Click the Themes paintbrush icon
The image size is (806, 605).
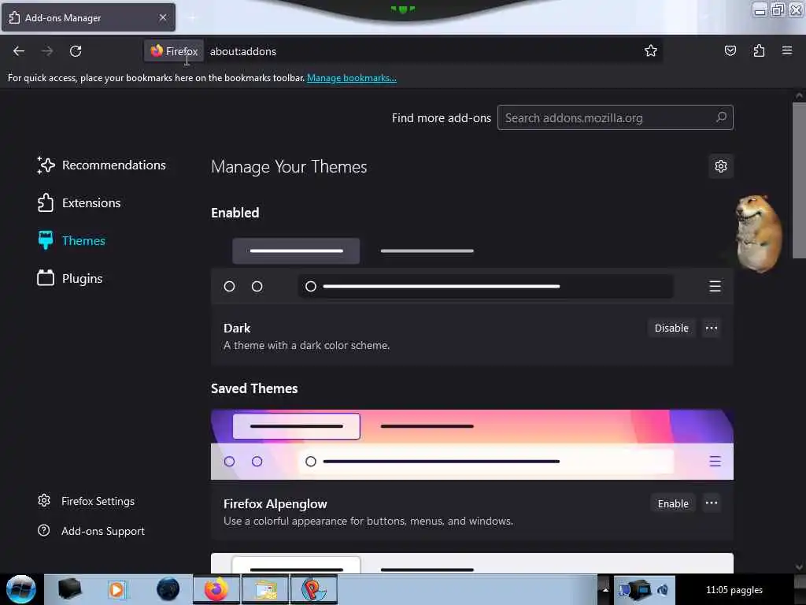tap(45, 240)
